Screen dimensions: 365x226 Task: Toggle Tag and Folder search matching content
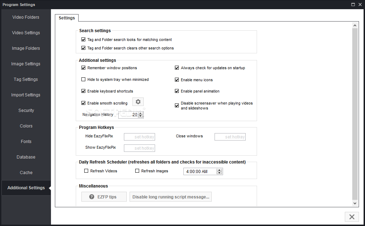pyautogui.click(x=83, y=40)
